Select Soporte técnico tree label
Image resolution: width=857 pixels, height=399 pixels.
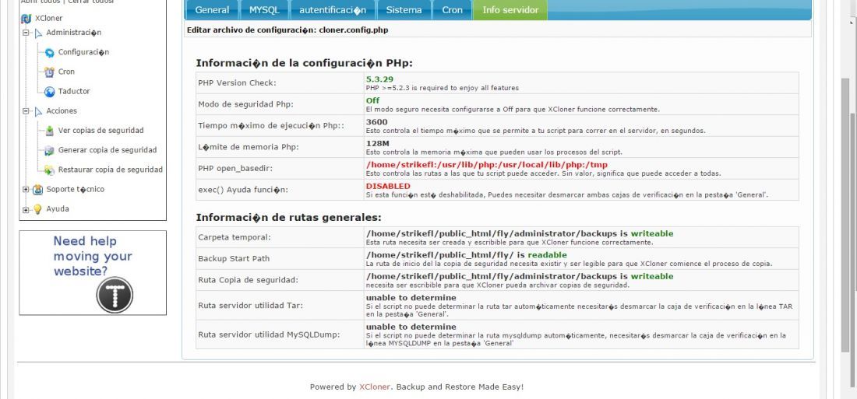point(76,190)
